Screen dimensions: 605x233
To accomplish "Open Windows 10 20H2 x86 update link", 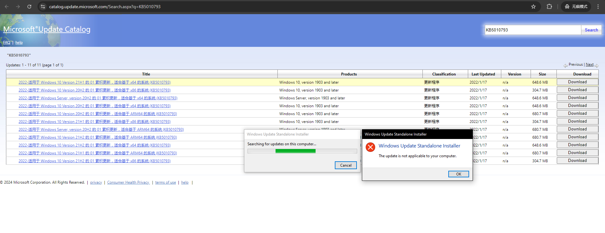I will click(95, 90).
